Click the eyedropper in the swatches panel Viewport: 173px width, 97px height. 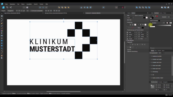coord(155,16)
